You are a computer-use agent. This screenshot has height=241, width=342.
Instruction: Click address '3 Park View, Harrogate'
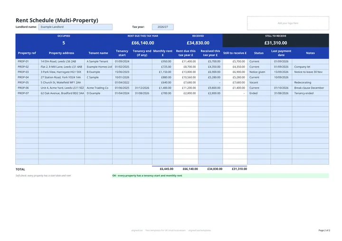tap(61, 72)
